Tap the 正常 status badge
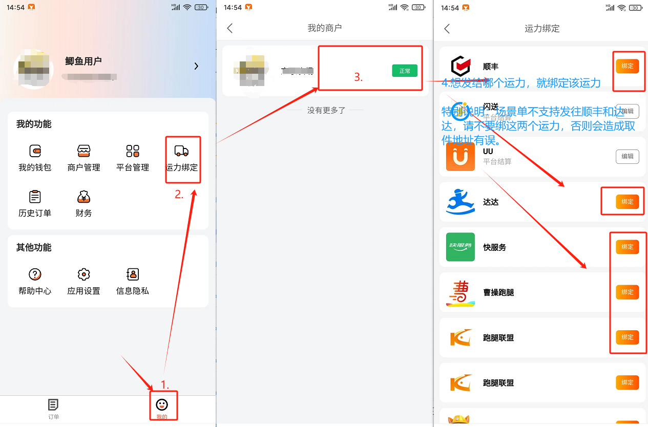Image resolution: width=648 pixels, height=427 pixels. [405, 71]
